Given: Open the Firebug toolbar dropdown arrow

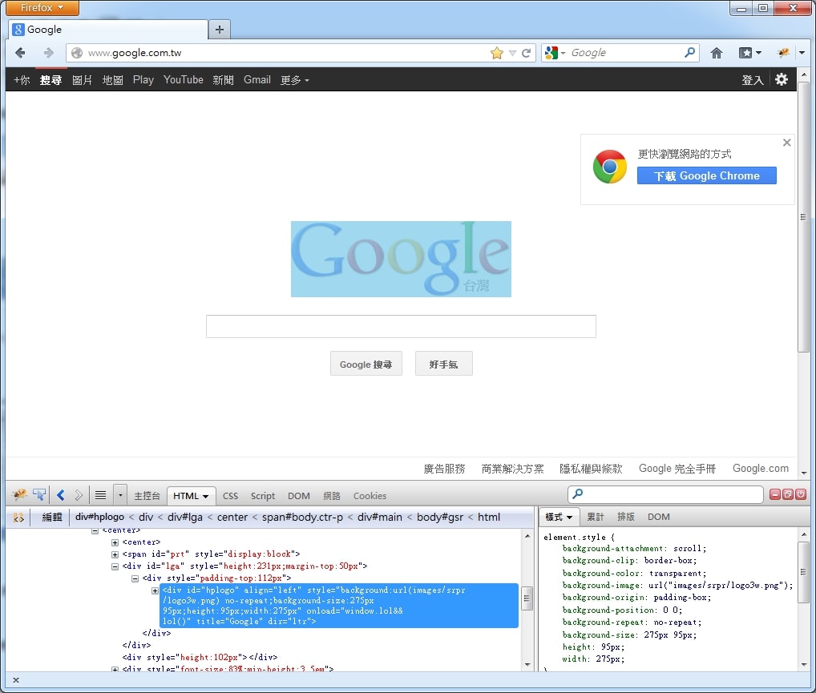Looking at the screenshot, I should point(802,53).
